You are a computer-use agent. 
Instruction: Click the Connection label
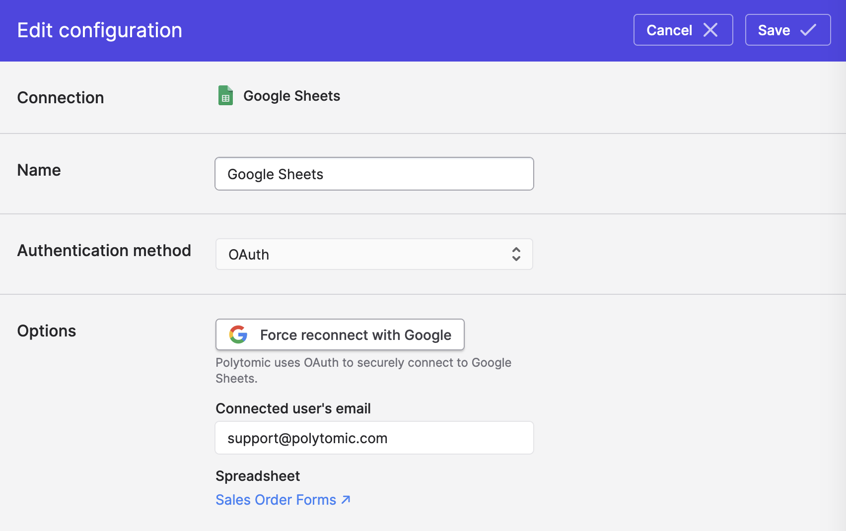point(61,98)
